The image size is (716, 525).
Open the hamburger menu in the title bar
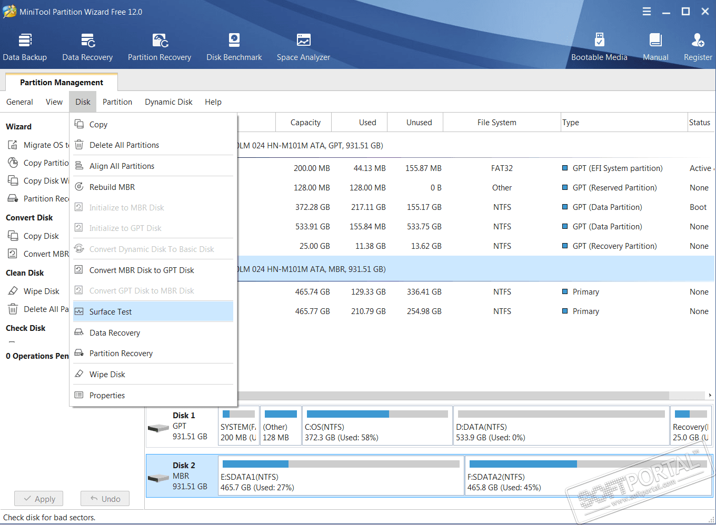(x=647, y=12)
